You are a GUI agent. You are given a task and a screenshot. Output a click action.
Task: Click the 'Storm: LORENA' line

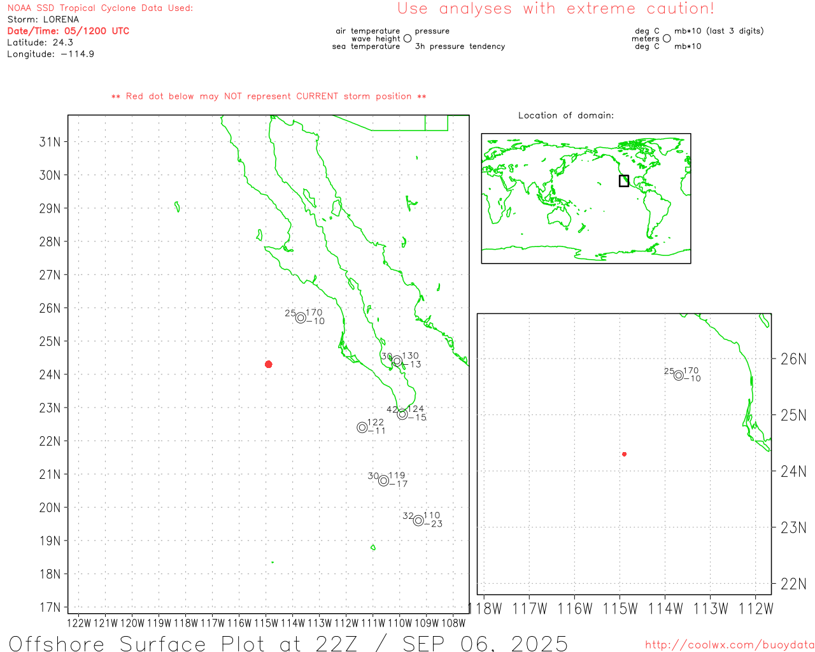43,20
